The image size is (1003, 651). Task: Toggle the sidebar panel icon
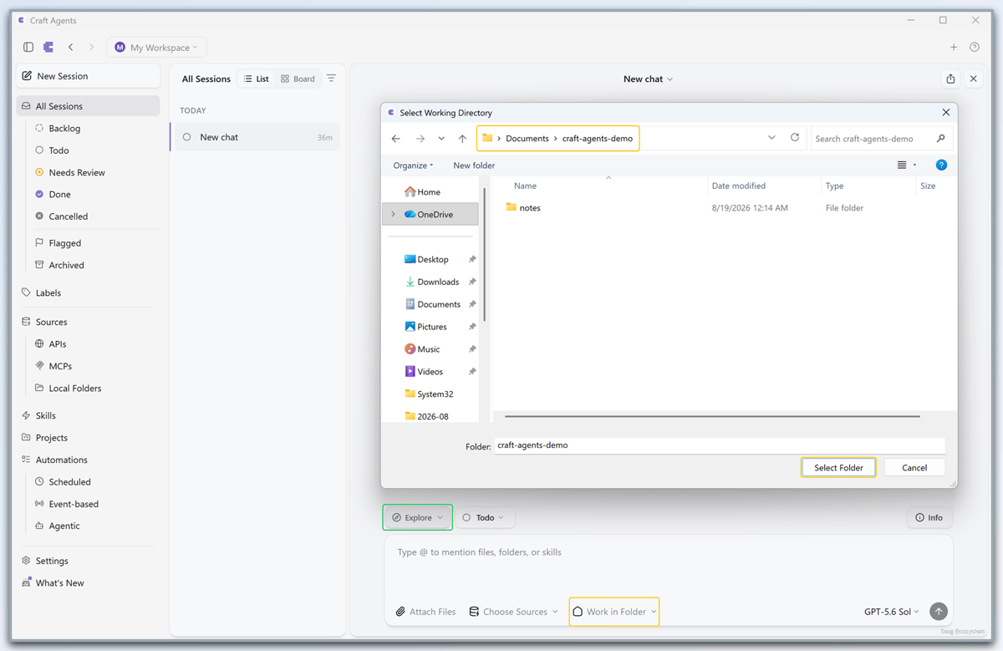pos(28,48)
